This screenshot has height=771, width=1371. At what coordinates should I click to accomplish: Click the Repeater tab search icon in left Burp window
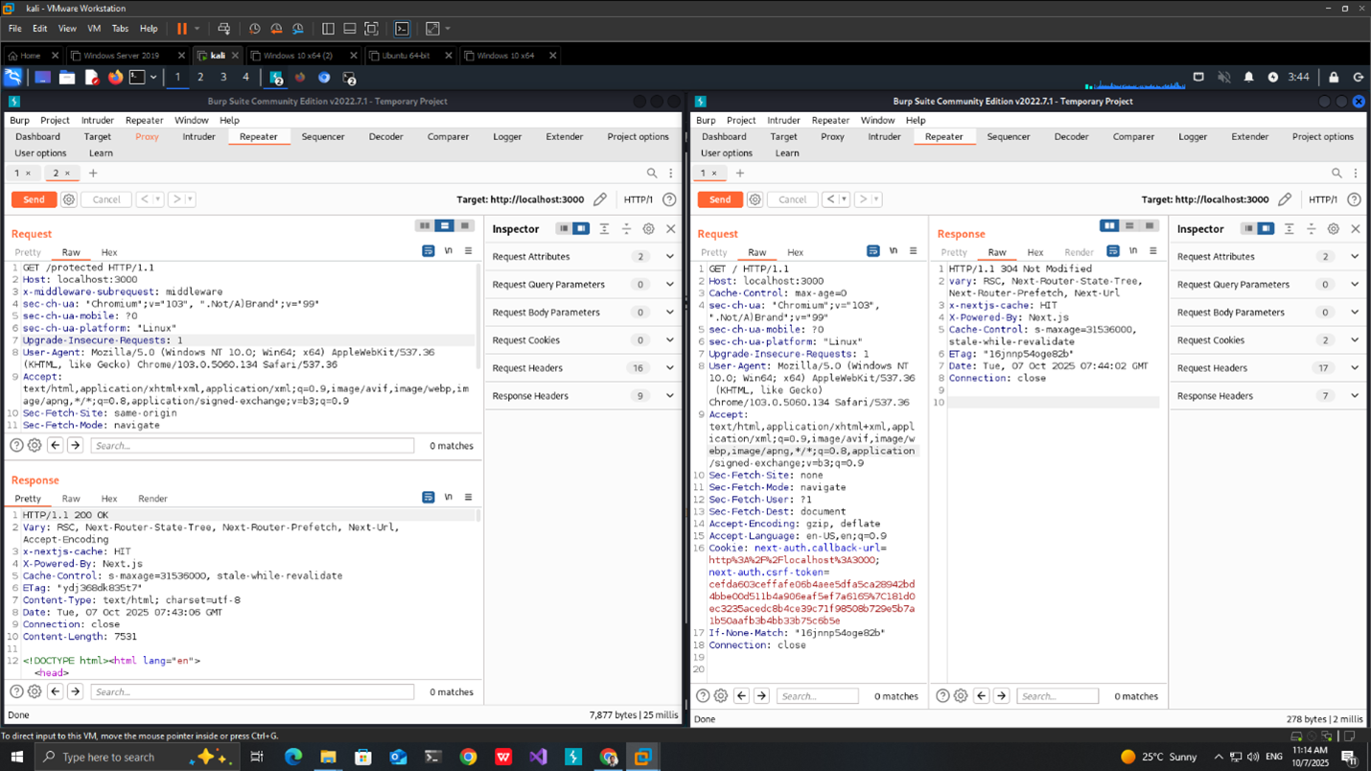652,174
